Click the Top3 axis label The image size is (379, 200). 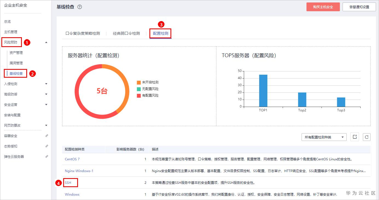coord(341,110)
